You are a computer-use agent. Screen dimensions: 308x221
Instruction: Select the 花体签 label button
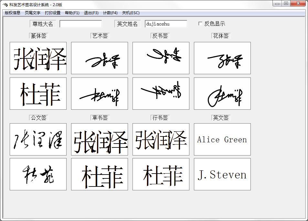click(221, 36)
